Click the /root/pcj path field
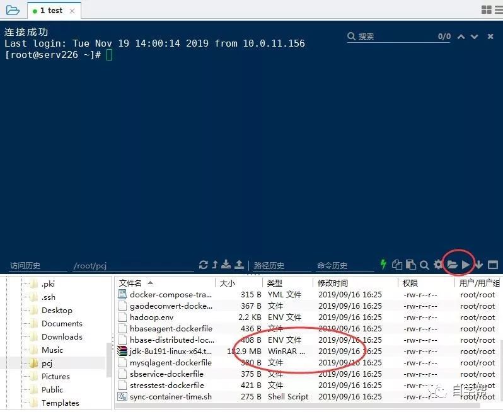 coord(133,265)
